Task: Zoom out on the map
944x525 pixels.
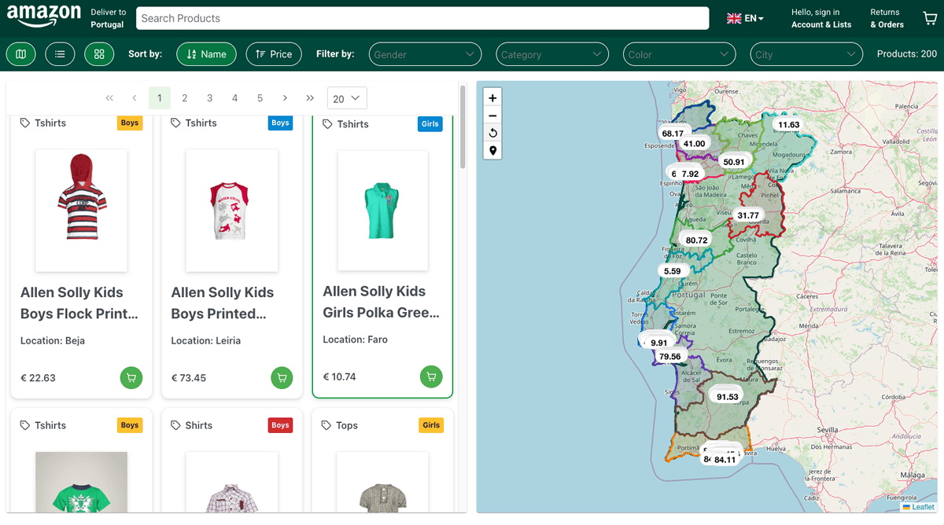Action: (x=492, y=116)
